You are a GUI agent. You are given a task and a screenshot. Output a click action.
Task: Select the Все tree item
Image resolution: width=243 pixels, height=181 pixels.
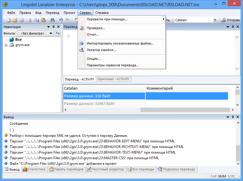[19, 40]
